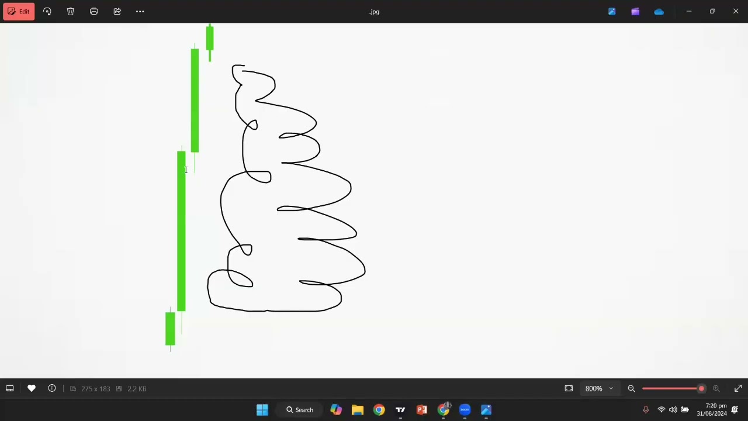This screenshot has width=748, height=421.
Task: Open Photos app from the taskbar
Action: pyautogui.click(x=486, y=410)
